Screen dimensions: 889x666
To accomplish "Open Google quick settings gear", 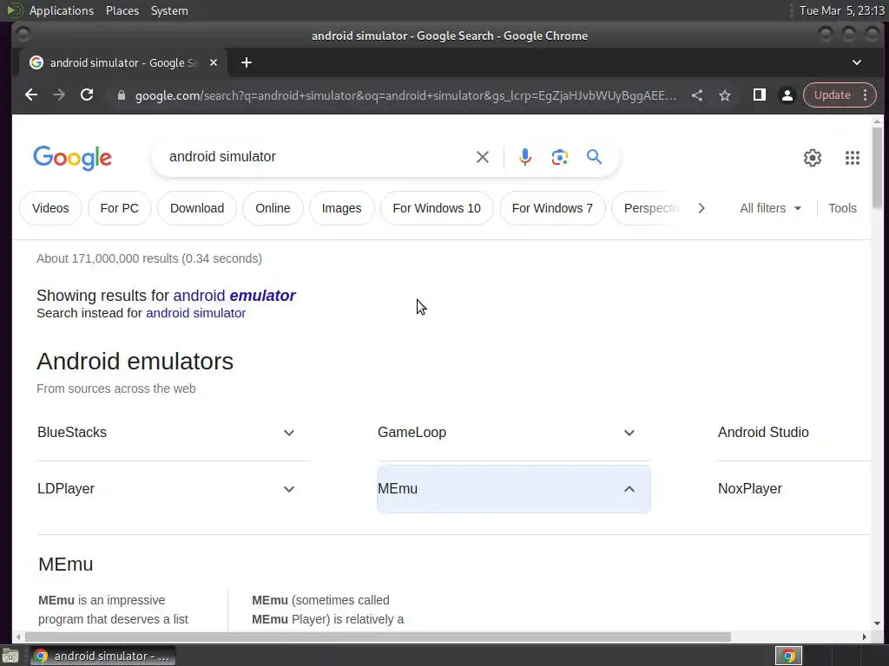I will (x=813, y=158).
